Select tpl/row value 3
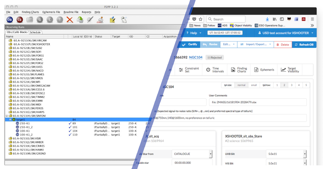This screenshot has height=169, width=323. [x=291, y=85]
